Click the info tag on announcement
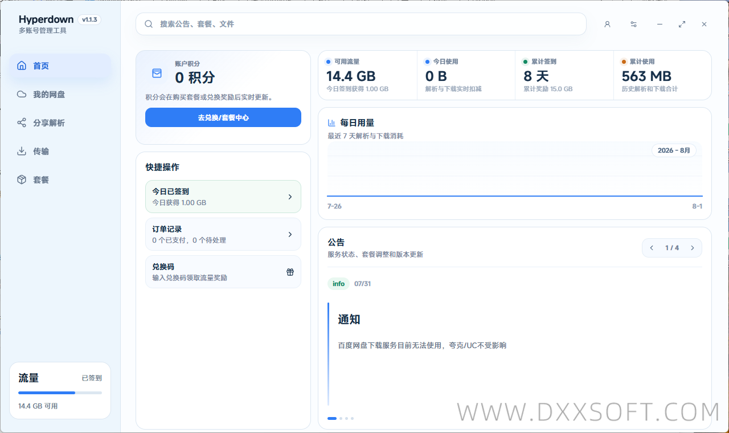Image resolution: width=729 pixels, height=433 pixels. pyautogui.click(x=338, y=284)
